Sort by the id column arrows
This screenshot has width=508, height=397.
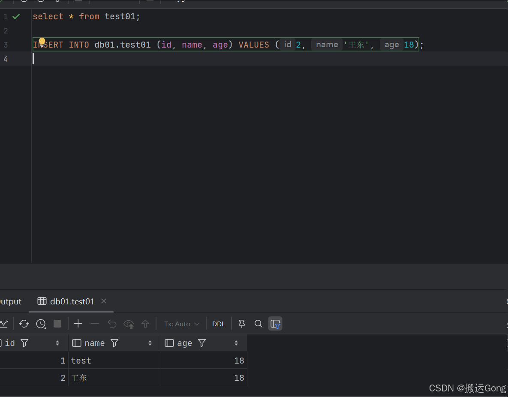[57, 343]
